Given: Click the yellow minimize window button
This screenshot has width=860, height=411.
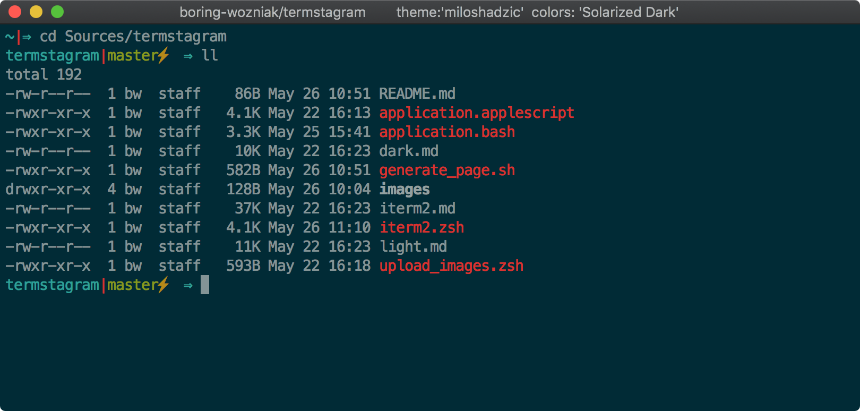Looking at the screenshot, I should [x=36, y=12].
